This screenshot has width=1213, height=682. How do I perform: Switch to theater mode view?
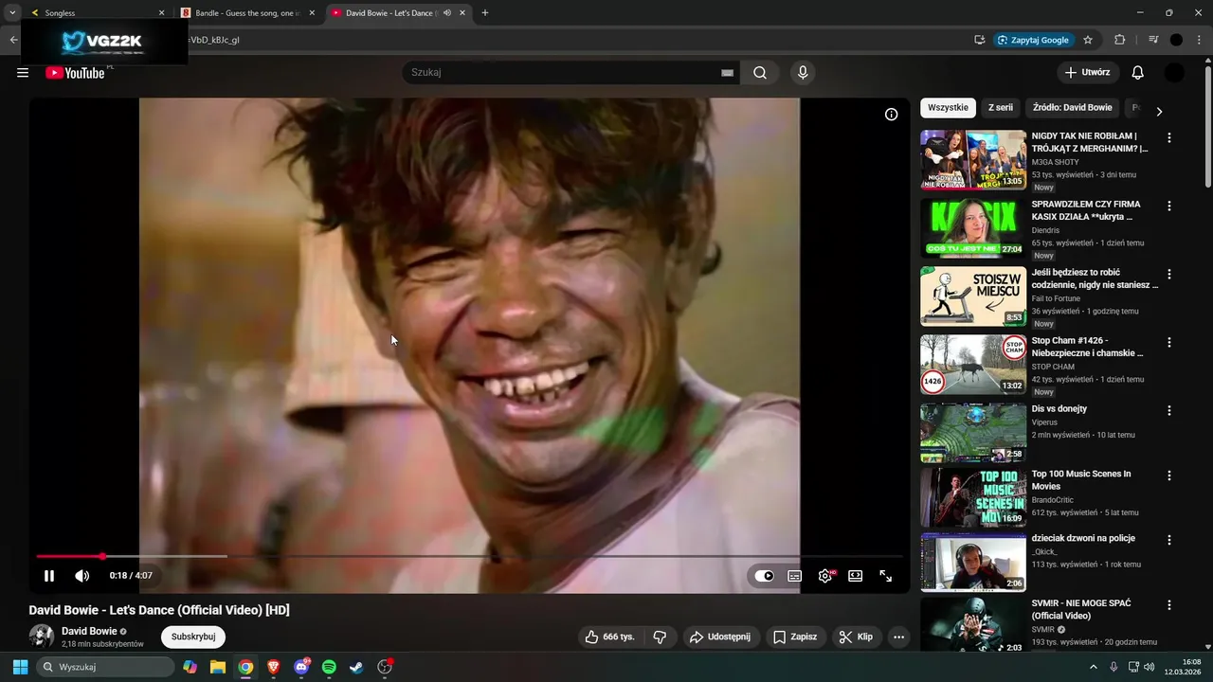[855, 576]
